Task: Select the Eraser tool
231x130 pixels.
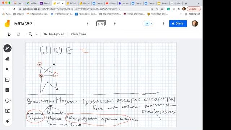Action: coord(7,59)
